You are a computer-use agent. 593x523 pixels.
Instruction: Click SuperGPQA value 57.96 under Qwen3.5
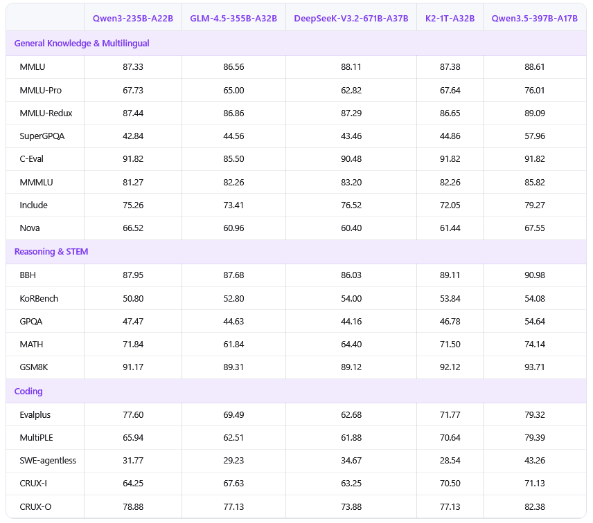click(x=534, y=136)
